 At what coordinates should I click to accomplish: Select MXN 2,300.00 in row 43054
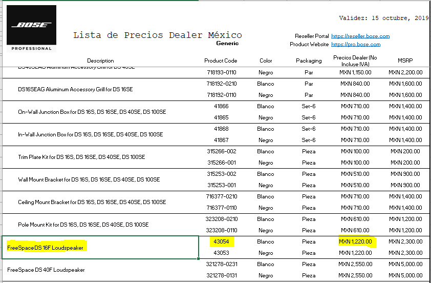click(x=405, y=241)
